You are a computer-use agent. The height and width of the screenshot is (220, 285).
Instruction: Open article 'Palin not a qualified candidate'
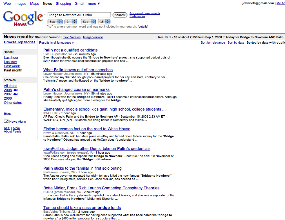point(70,50)
